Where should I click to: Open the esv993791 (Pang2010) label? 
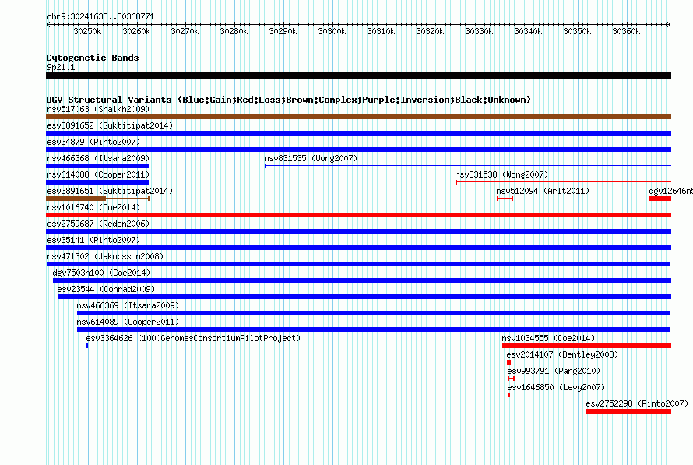pos(554,371)
